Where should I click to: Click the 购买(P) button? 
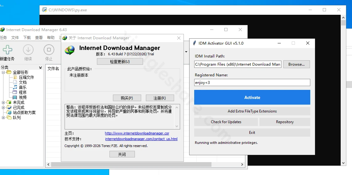pyautogui.click(x=127, y=98)
